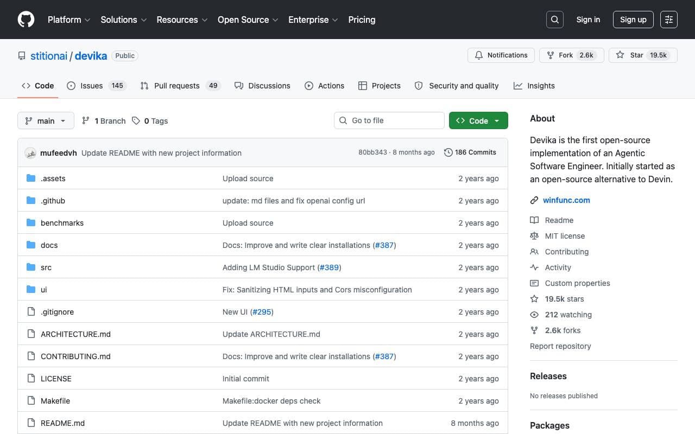
Task: Fork the repository with Fork button
Action: click(572, 55)
